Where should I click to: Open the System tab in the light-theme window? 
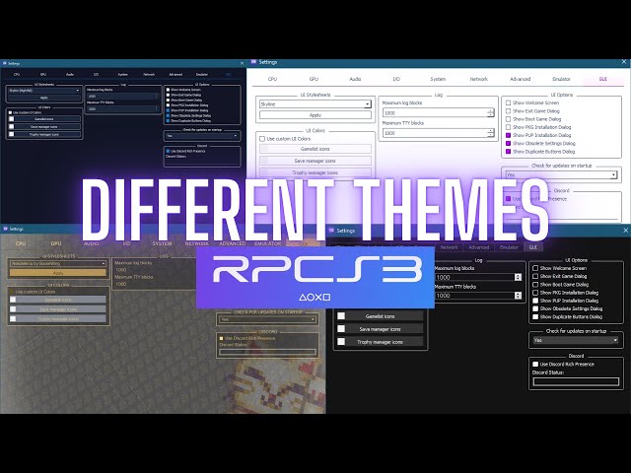tap(438, 79)
